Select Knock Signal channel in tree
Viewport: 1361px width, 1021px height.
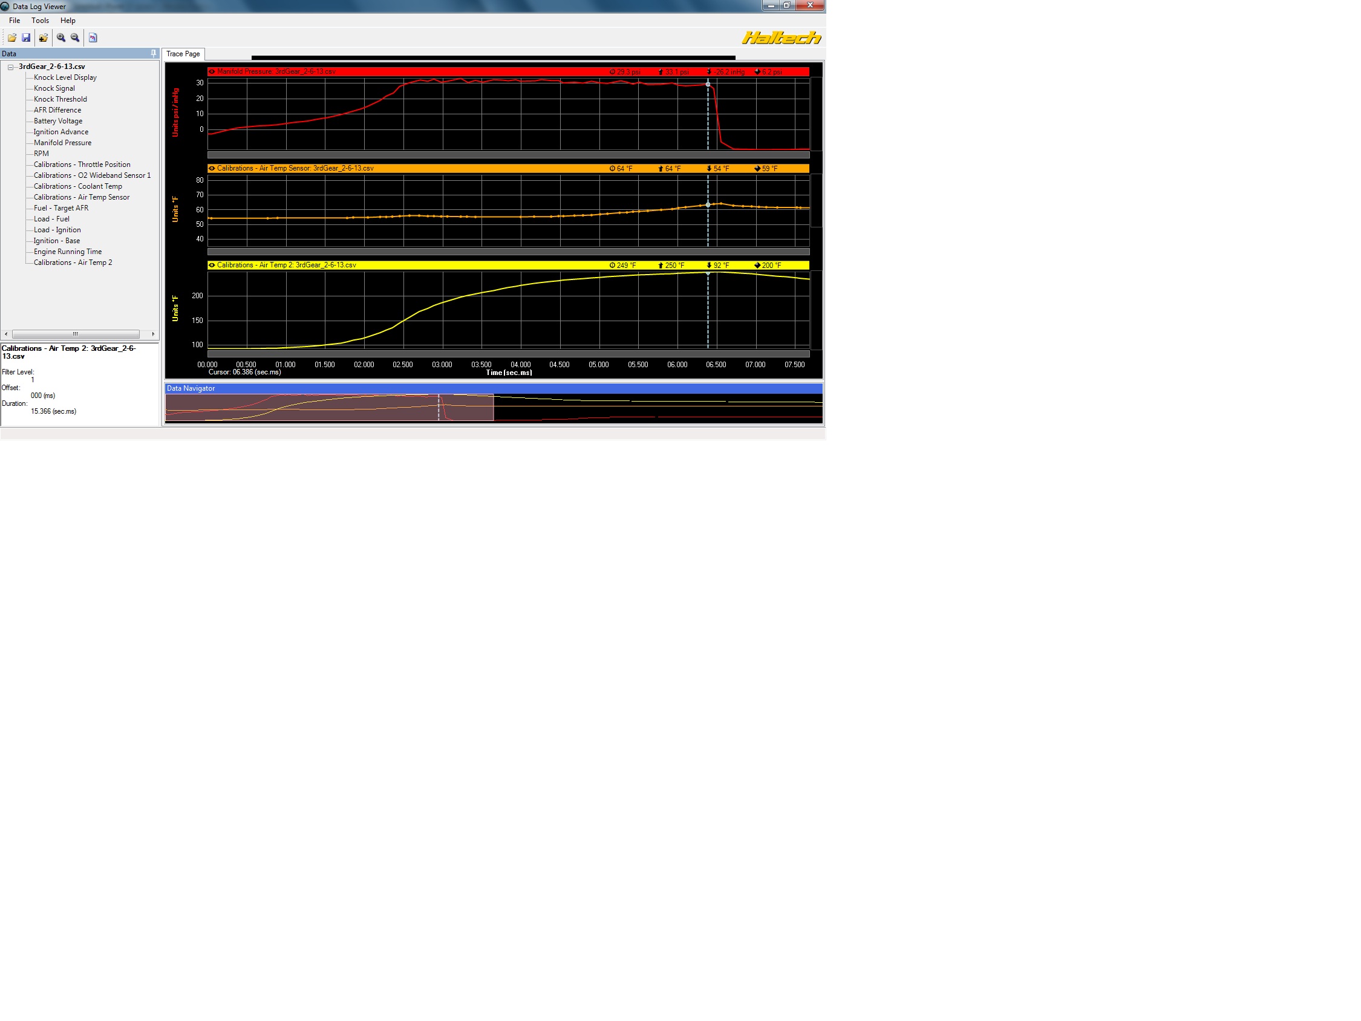[x=54, y=89]
